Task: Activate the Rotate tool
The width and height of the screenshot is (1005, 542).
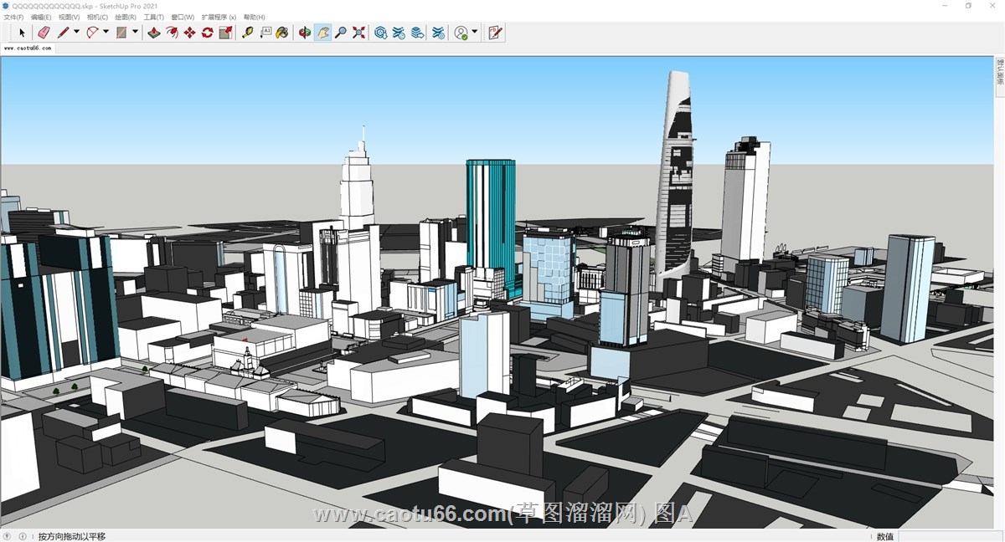Action: point(207,33)
